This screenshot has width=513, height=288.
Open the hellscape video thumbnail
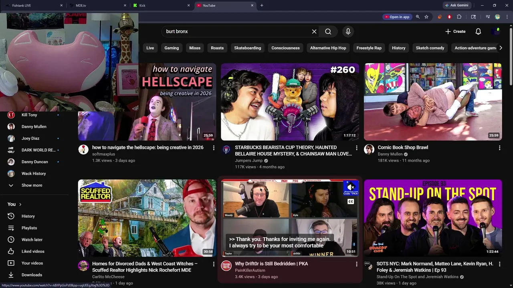click(x=176, y=102)
